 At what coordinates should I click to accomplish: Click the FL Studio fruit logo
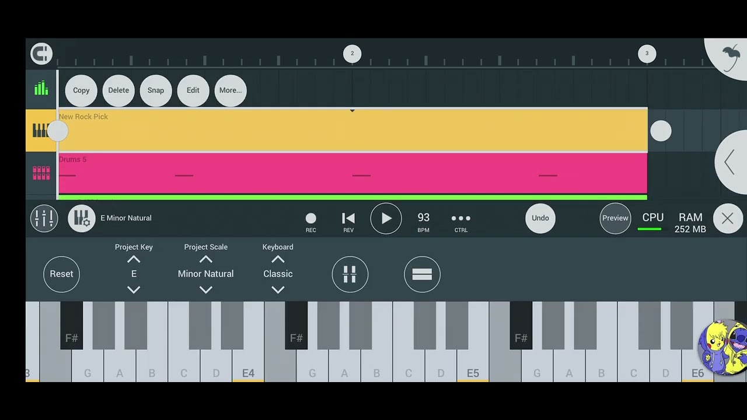(731, 57)
